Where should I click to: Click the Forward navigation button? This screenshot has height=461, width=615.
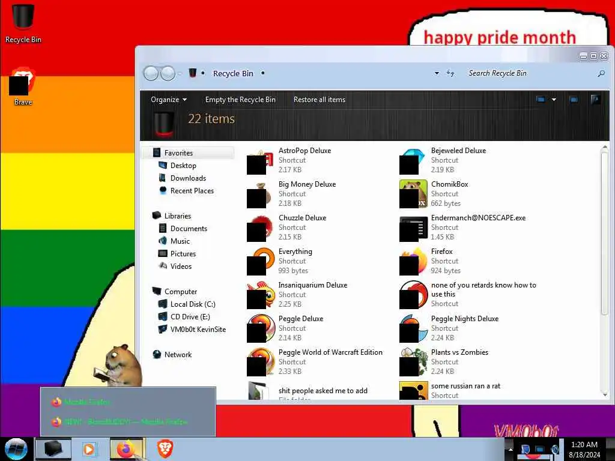168,73
